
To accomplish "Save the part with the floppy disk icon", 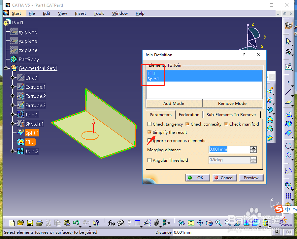I will pyautogui.click(x=30, y=223).
